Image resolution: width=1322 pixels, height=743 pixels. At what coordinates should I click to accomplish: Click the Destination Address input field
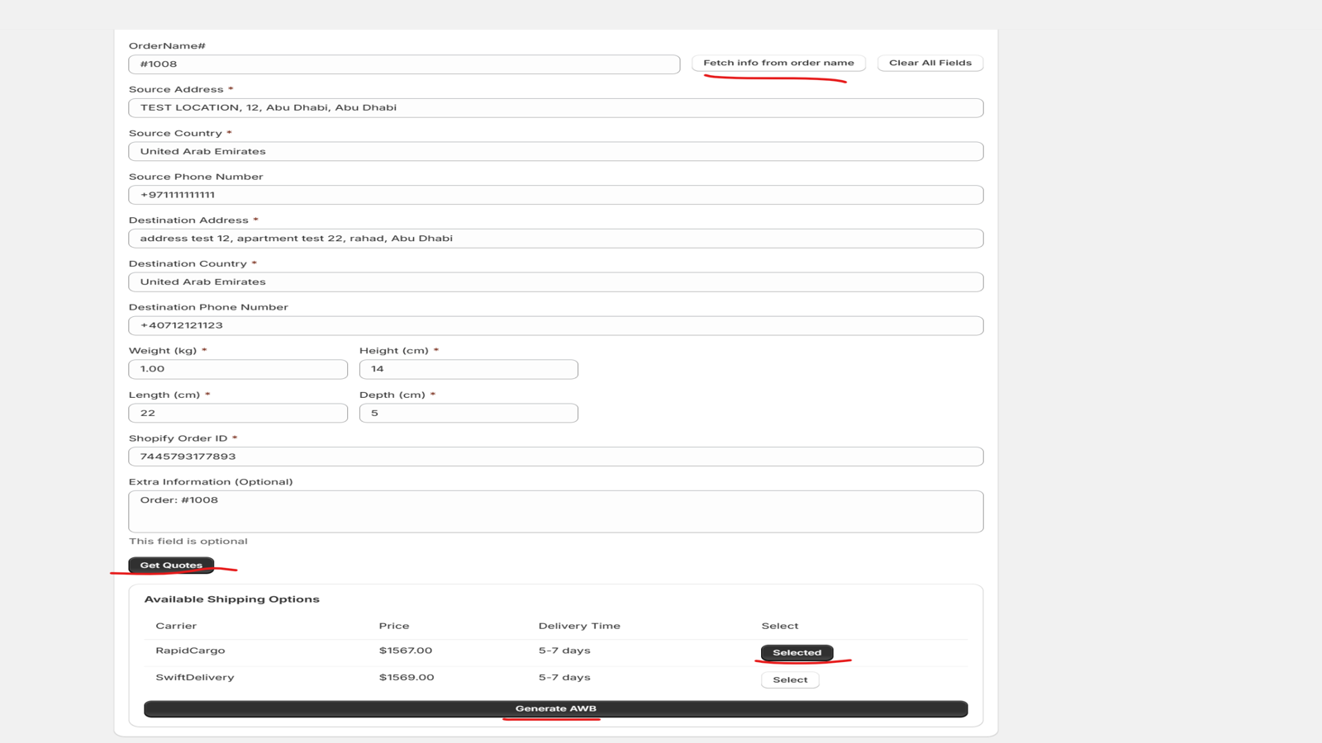click(x=555, y=238)
